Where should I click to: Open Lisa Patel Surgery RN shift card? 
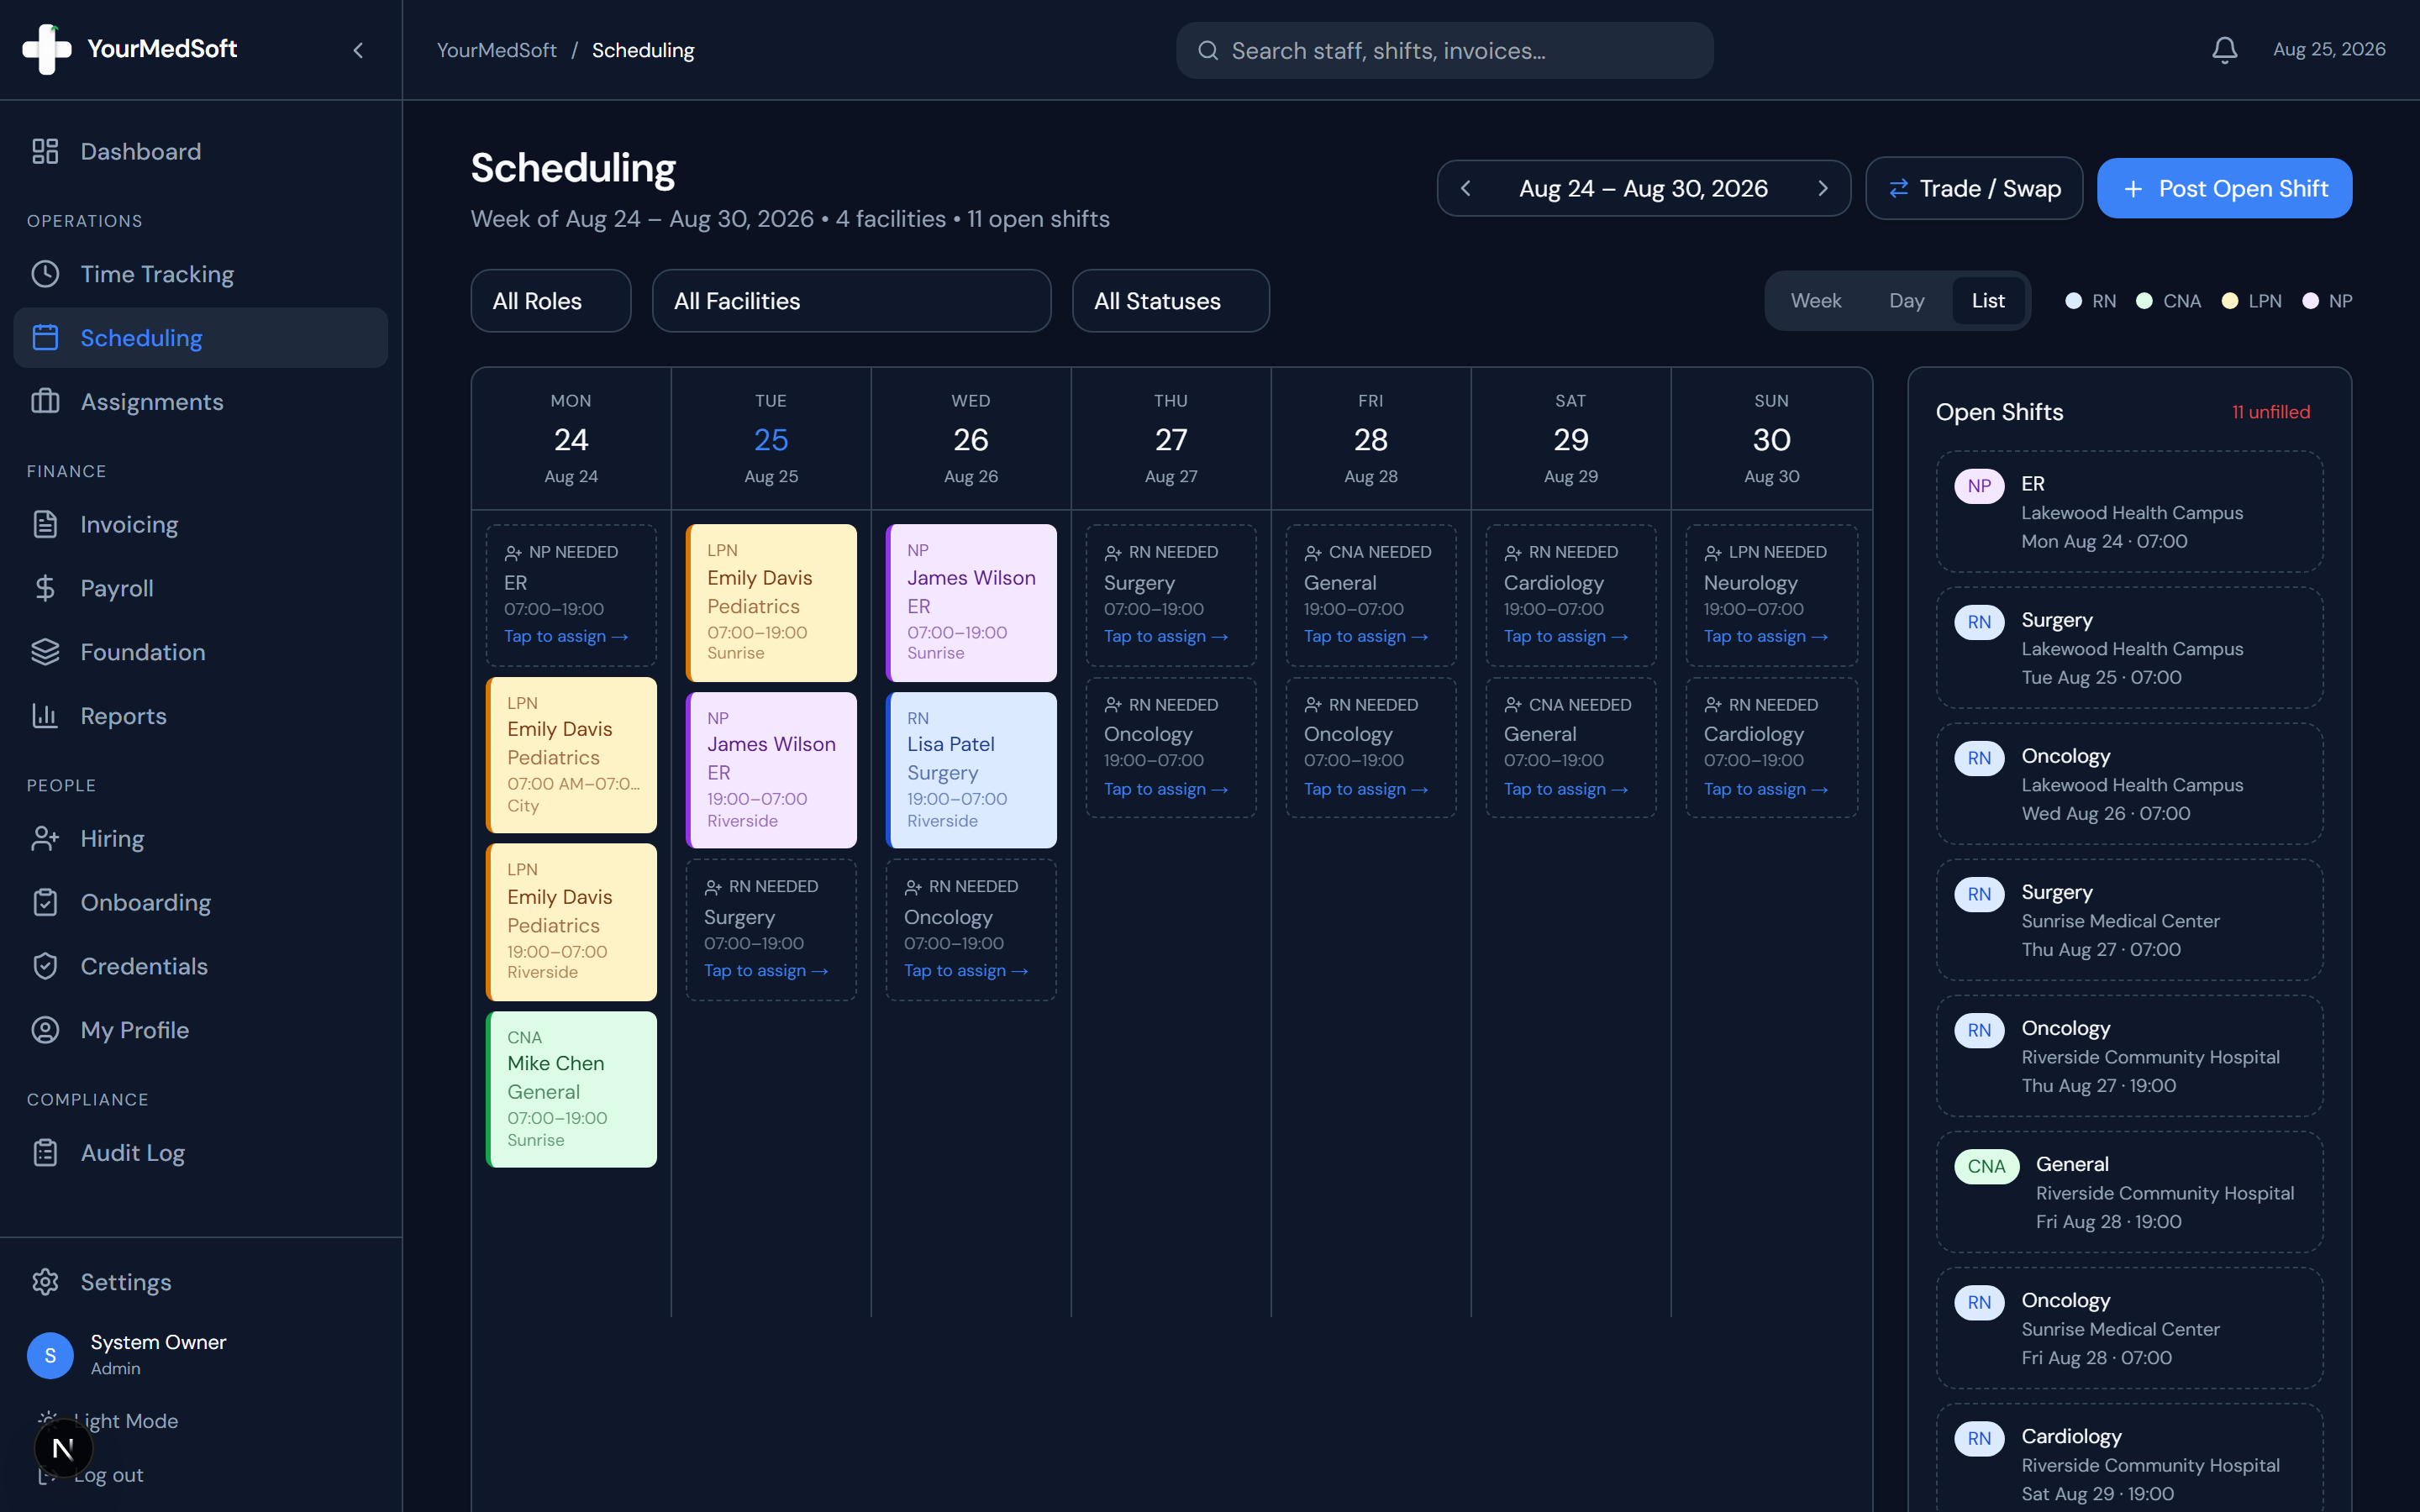[x=971, y=770]
